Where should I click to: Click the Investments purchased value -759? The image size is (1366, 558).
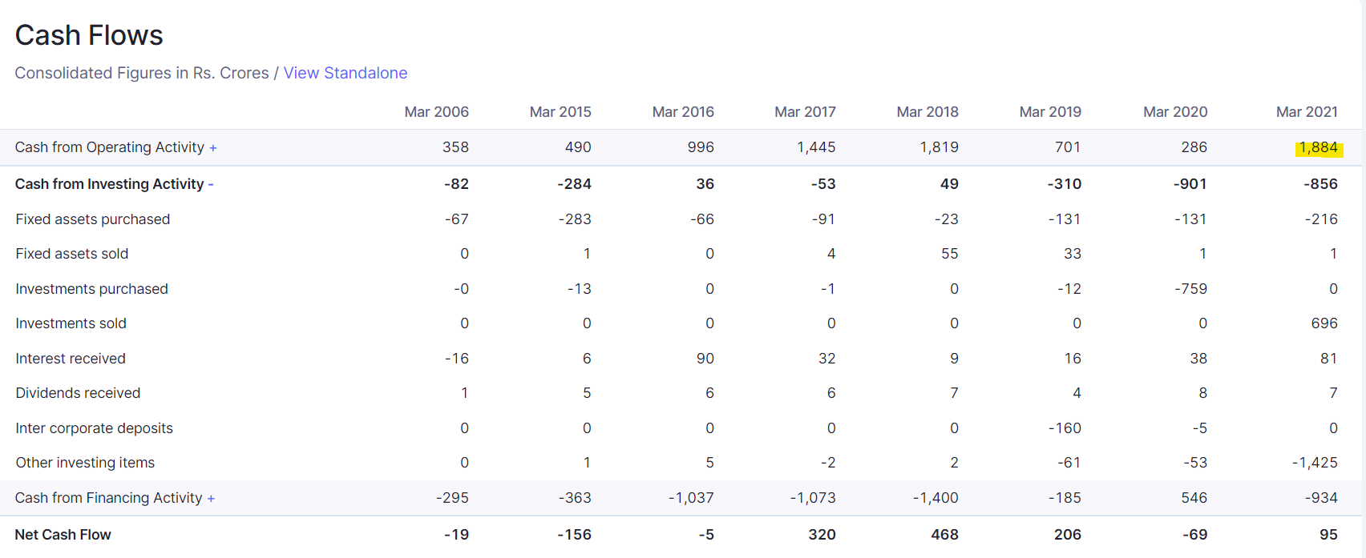[x=1190, y=289]
